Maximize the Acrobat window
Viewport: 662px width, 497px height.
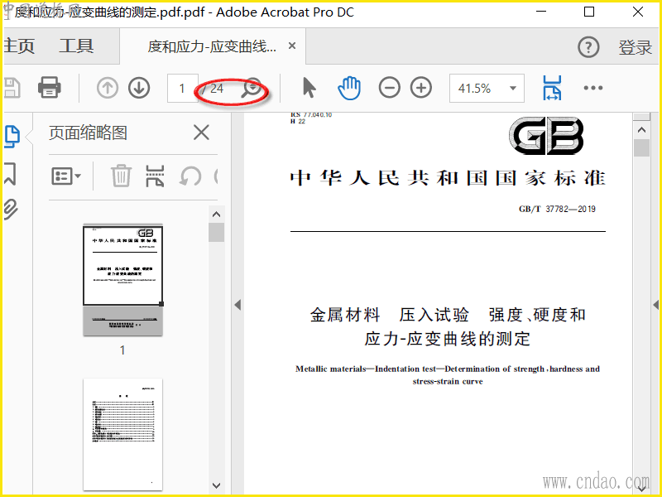pos(589,12)
